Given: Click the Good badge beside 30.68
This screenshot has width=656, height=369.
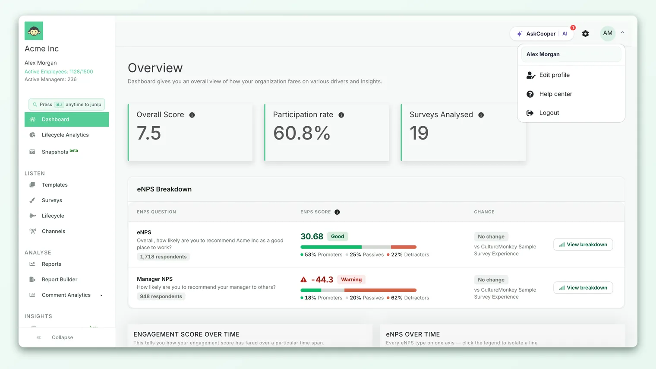Looking at the screenshot, I should [x=337, y=236].
